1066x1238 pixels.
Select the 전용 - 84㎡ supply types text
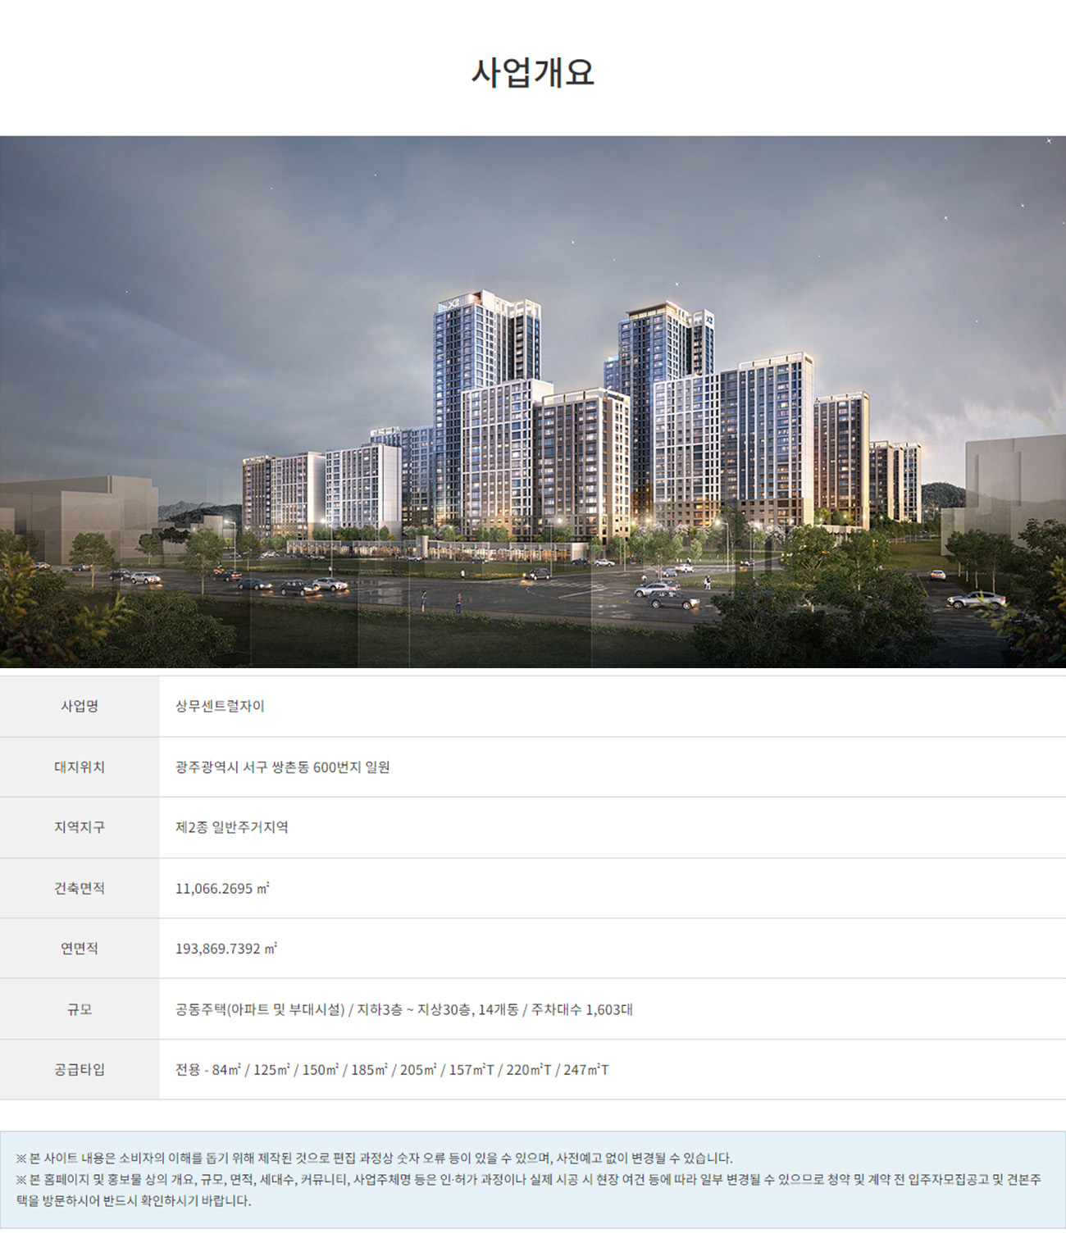pyautogui.click(x=392, y=1069)
